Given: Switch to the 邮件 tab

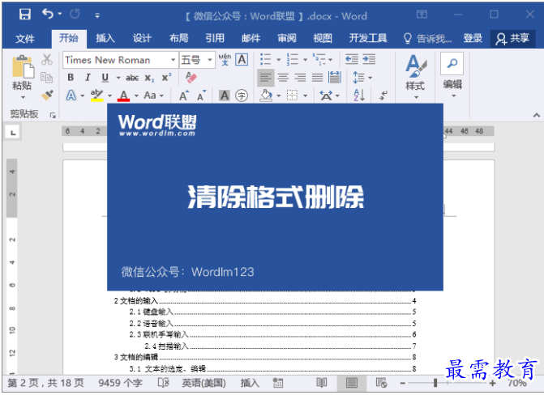Looking at the screenshot, I should tap(251, 38).
